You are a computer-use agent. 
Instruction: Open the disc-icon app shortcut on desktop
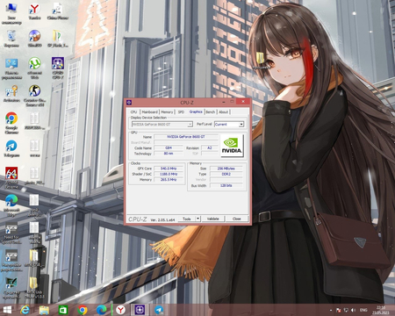[x=34, y=39]
